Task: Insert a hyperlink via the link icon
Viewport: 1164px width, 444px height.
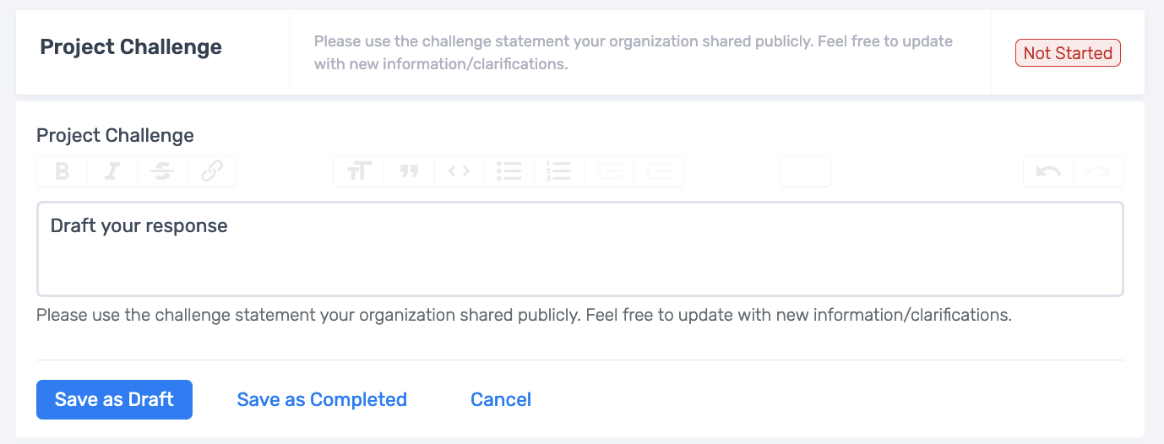Action: point(212,171)
